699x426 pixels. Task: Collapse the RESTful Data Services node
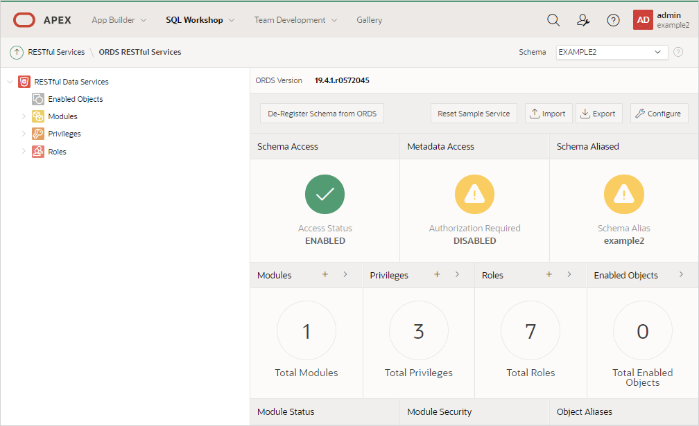point(10,82)
